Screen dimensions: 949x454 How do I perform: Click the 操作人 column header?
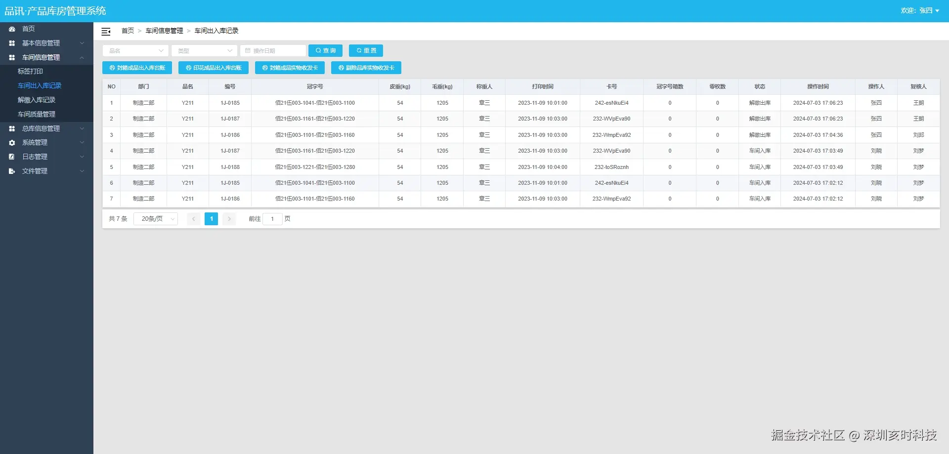[876, 87]
